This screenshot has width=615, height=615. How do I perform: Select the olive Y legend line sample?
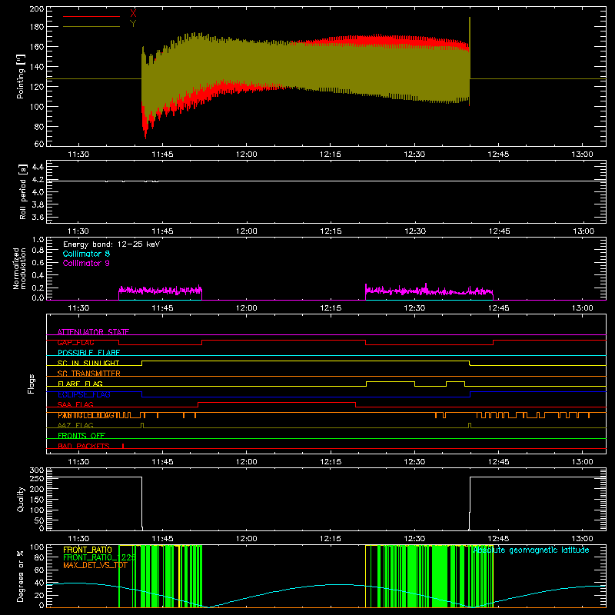[91, 27]
